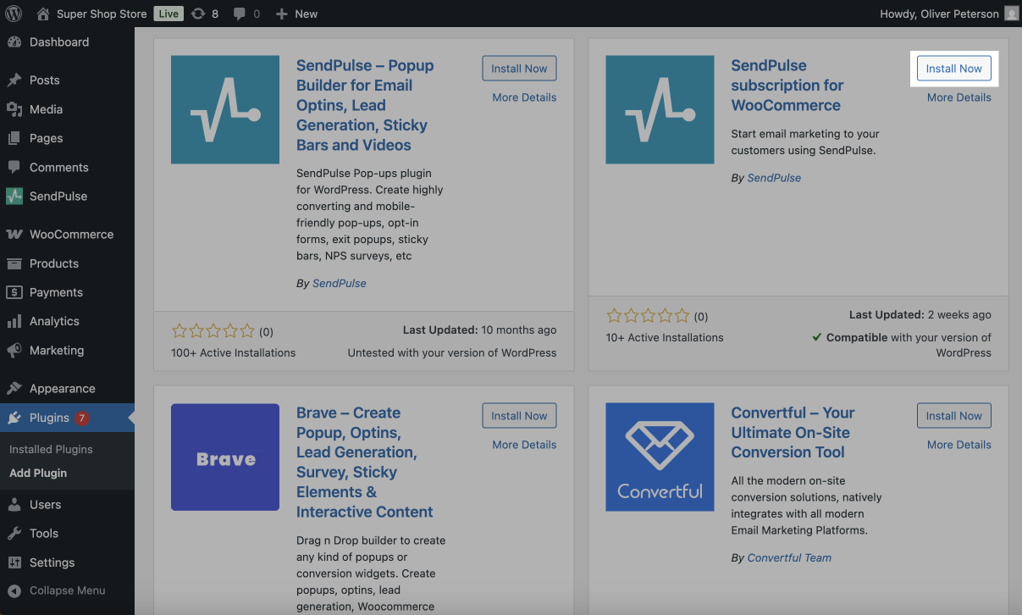The width and height of the screenshot is (1022, 615).
Task: Open the Convertful Team author link
Action: click(x=789, y=557)
